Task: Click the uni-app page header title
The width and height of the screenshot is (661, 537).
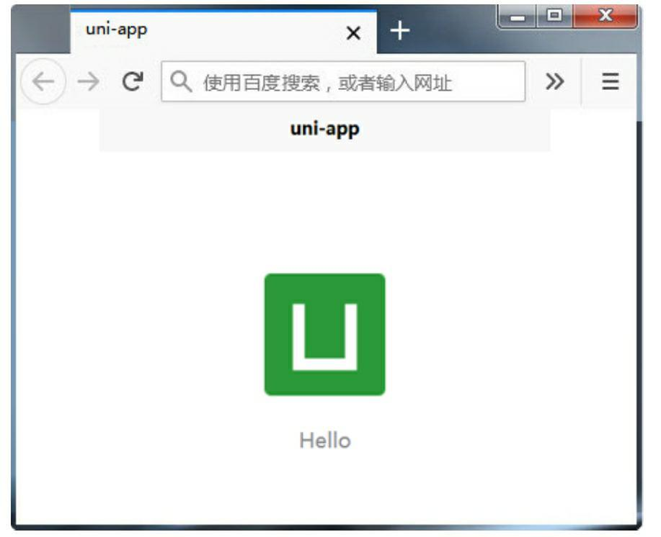Action: [x=324, y=129]
